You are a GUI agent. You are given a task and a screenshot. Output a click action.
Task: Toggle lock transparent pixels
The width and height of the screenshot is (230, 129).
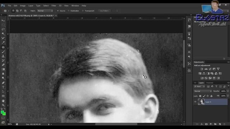[200, 96]
